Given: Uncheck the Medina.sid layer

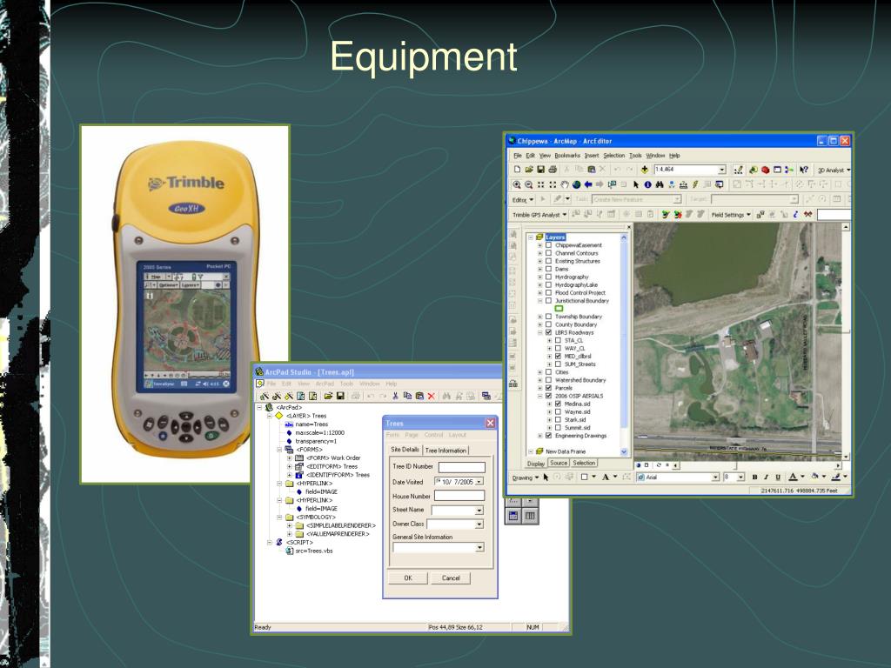Looking at the screenshot, I should tap(558, 404).
